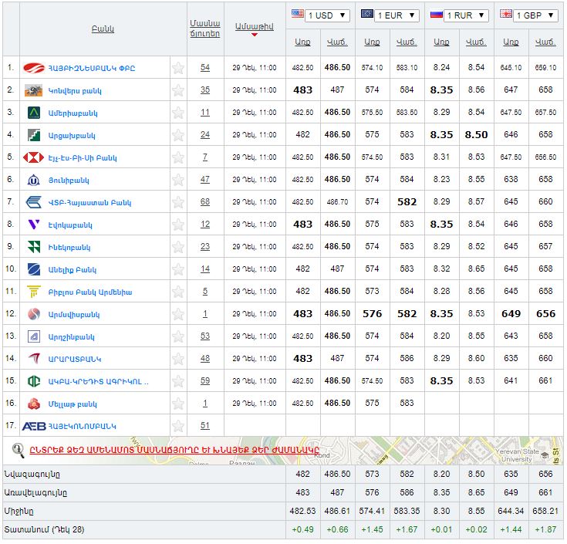Click the Բիբլոս Բանկ yellow logo
The height and width of the screenshot is (544, 567).
[34, 292]
